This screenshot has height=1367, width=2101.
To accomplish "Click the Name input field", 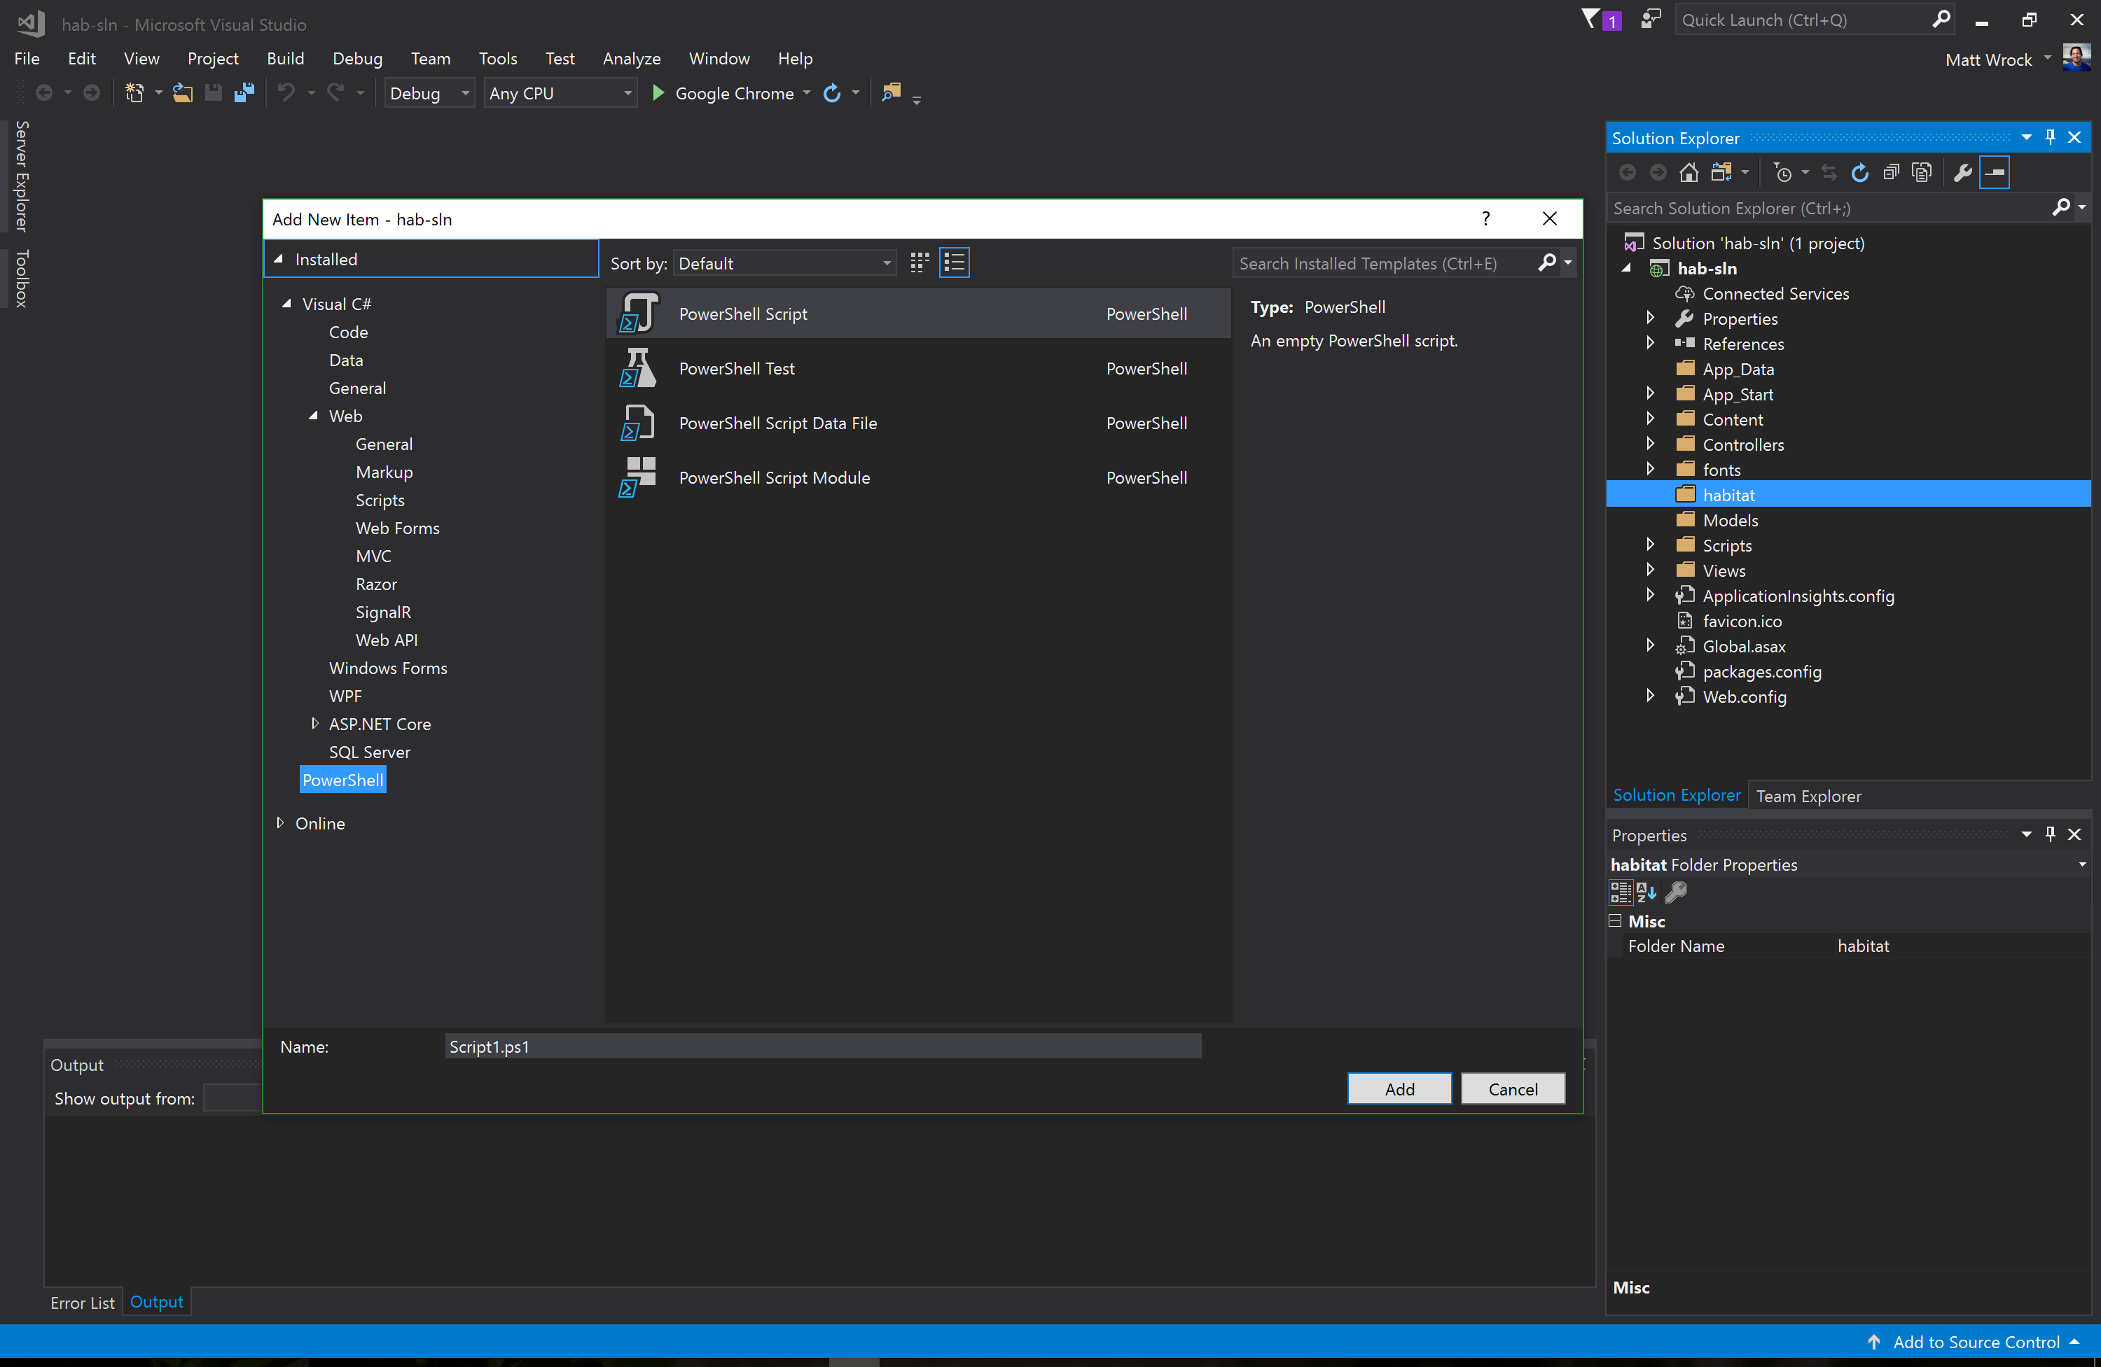I will click(822, 1046).
